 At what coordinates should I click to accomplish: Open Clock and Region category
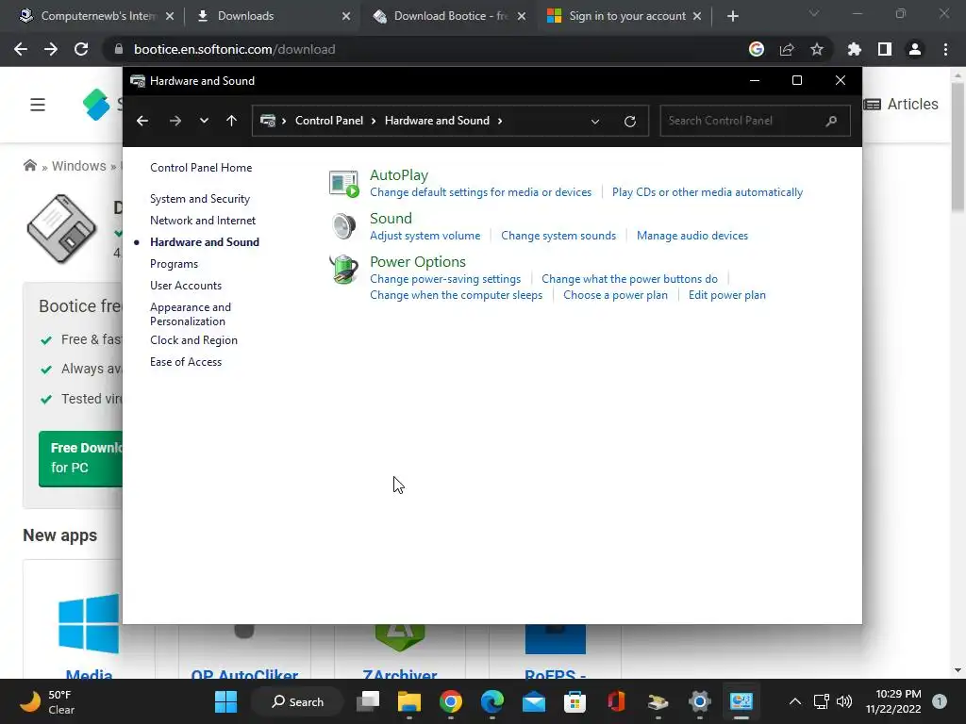193,339
